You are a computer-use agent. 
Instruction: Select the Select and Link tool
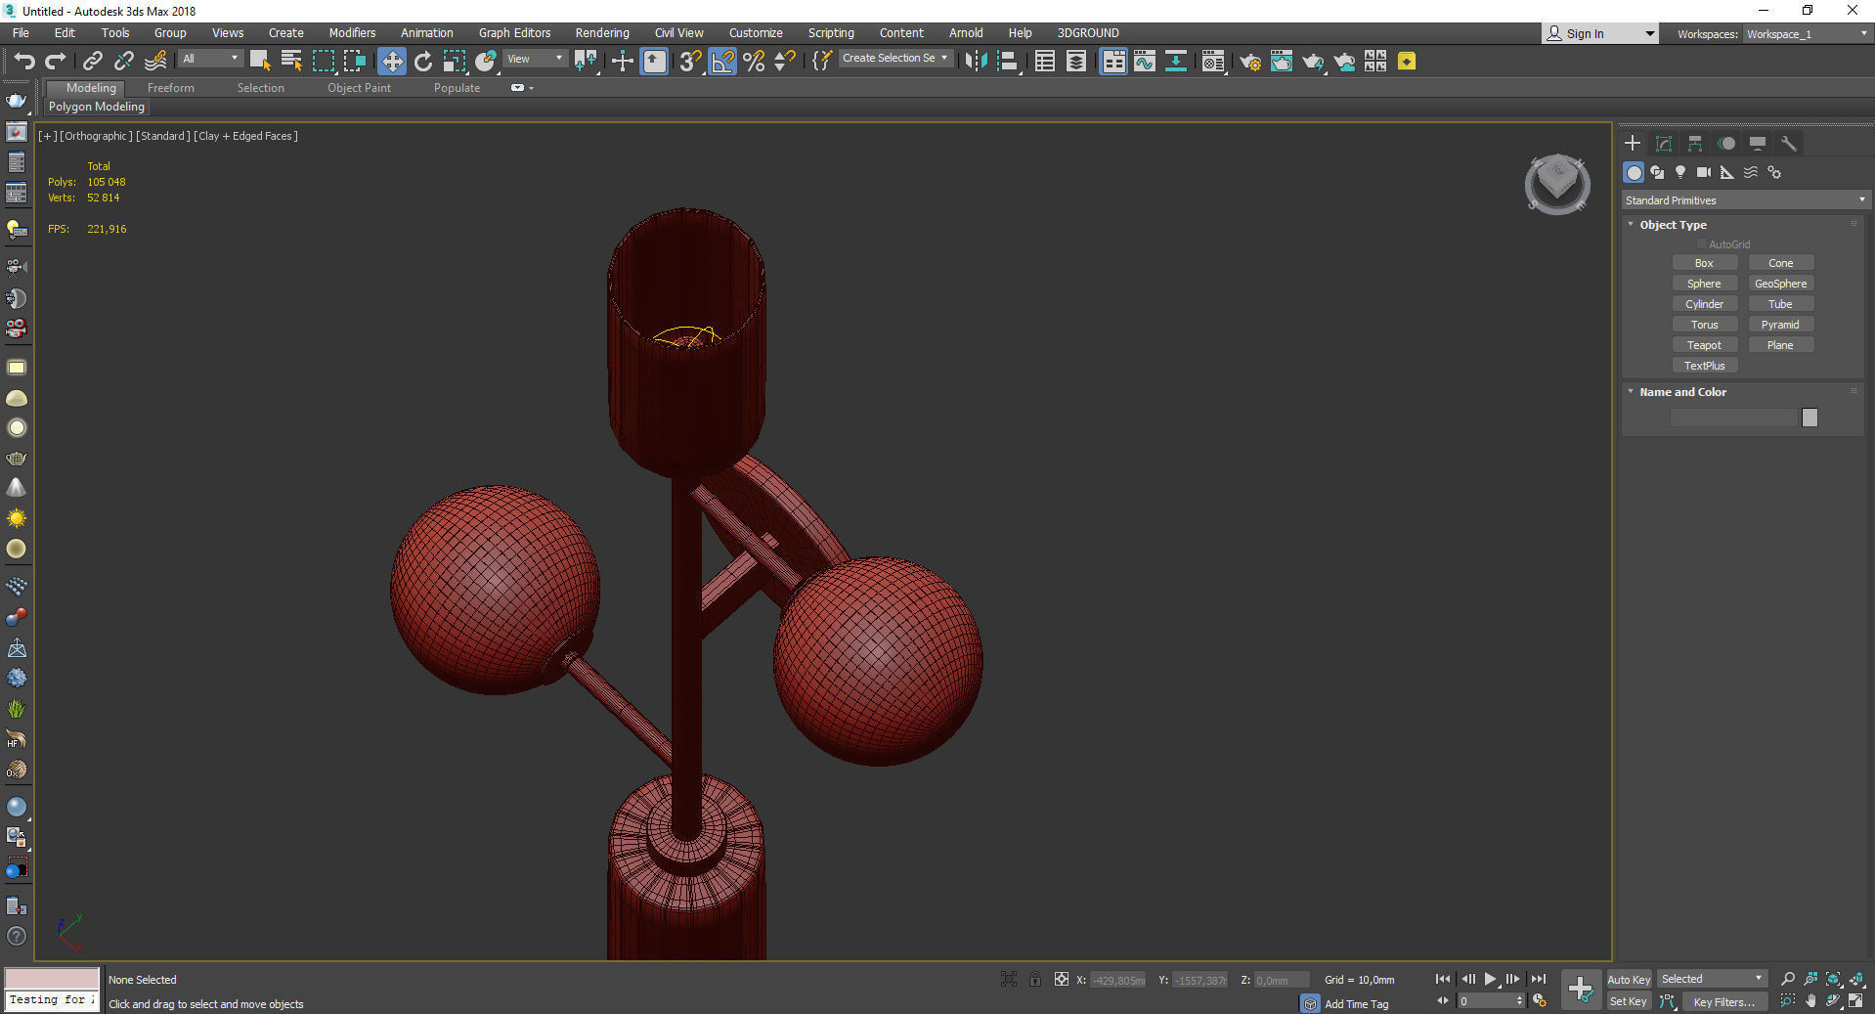click(x=93, y=62)
